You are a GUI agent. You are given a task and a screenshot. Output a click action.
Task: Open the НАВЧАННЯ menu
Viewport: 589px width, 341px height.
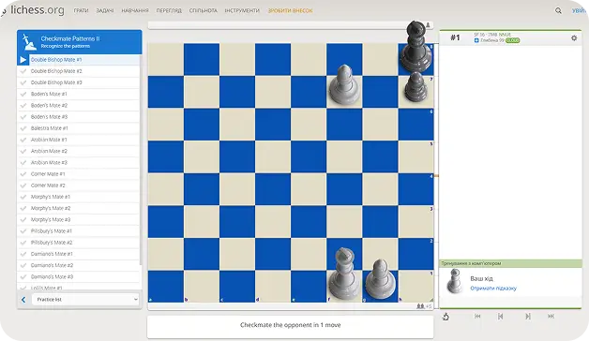click(x=135, y=11)
